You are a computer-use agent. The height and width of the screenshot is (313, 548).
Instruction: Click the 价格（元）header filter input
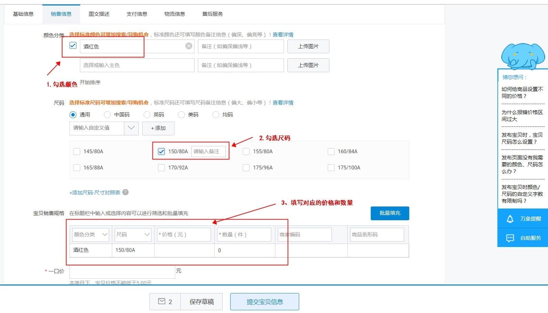coord(184,235)
